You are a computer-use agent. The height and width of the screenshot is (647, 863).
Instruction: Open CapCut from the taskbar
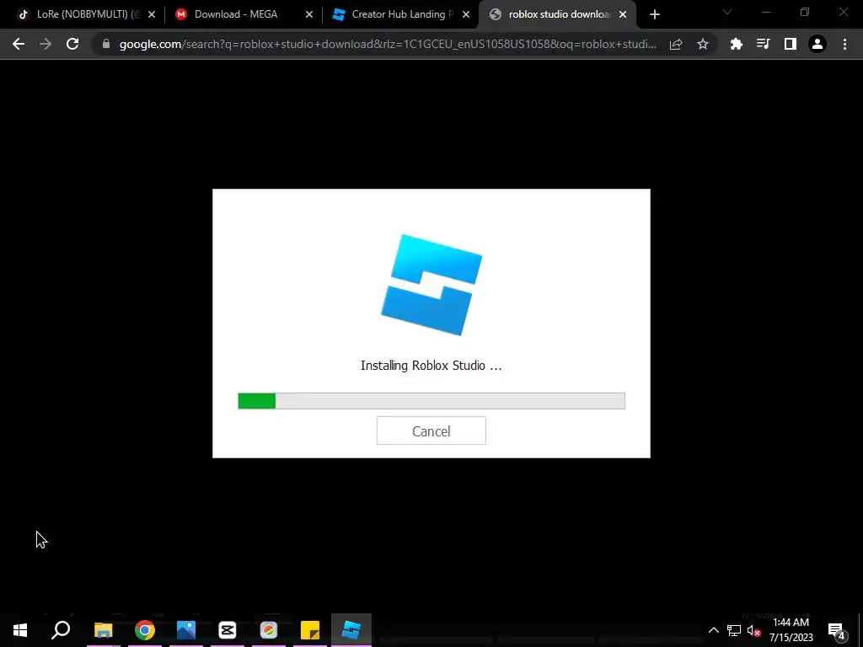[228, 630]
